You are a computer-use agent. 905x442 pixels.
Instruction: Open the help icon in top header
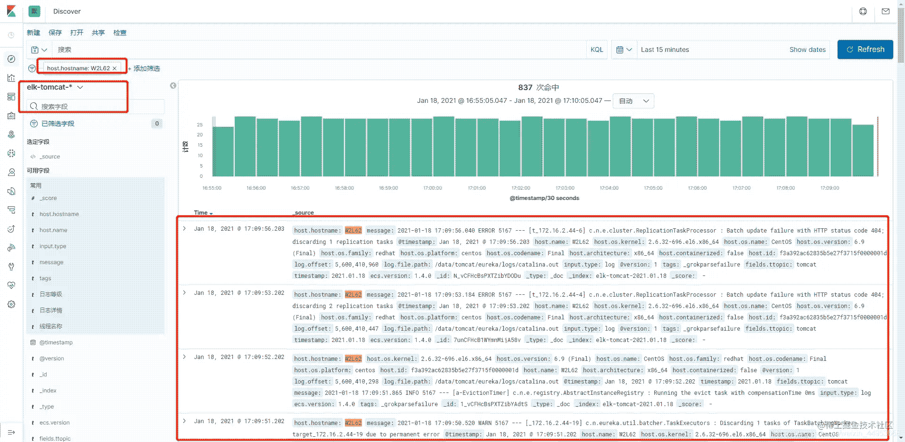(x=863, y=11)
